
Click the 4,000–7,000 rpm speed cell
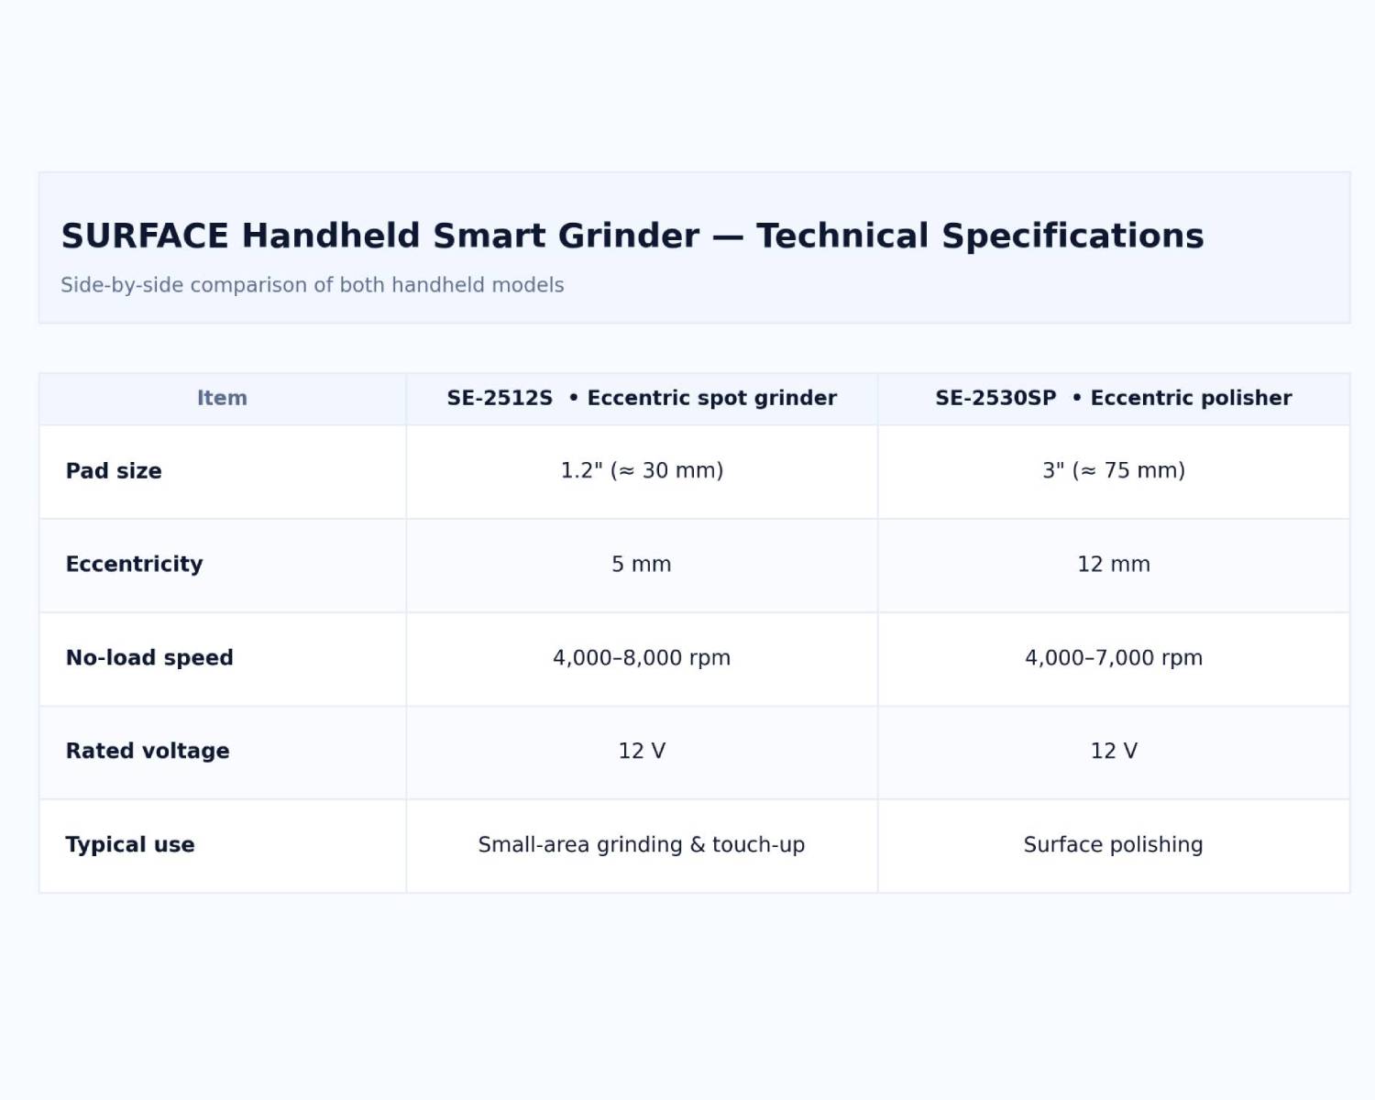(1113, 658)
